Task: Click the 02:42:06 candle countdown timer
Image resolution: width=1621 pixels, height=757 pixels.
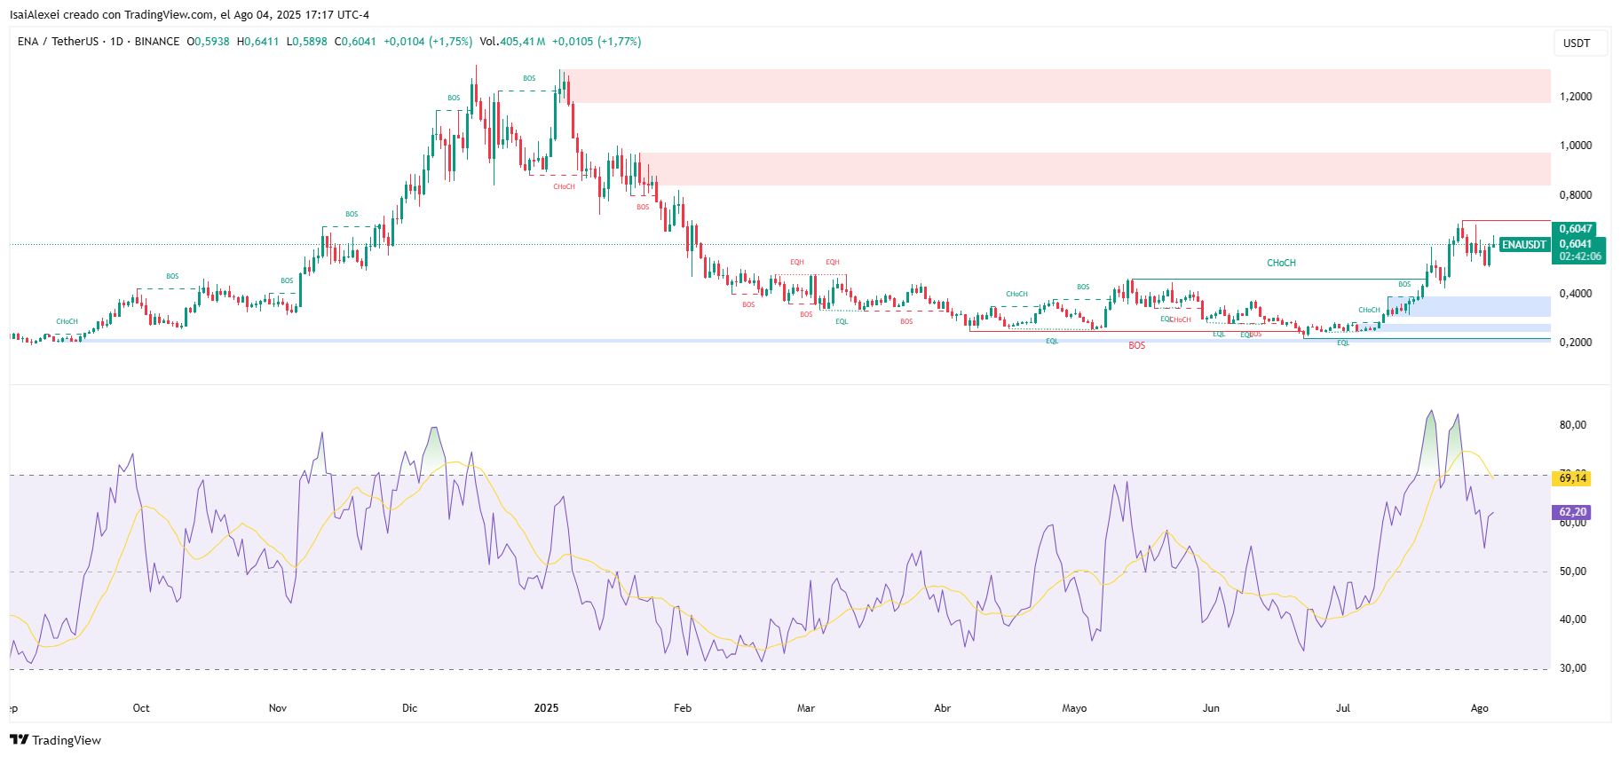Action: (1580, 256)
